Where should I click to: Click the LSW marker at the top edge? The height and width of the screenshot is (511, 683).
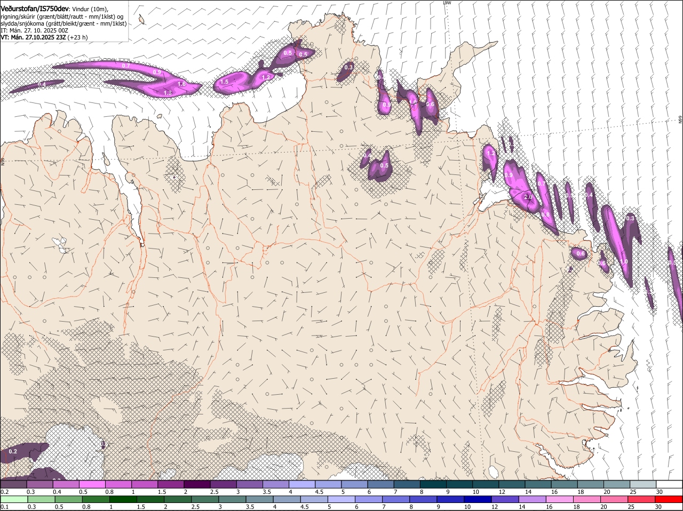(x=447, y=3)
